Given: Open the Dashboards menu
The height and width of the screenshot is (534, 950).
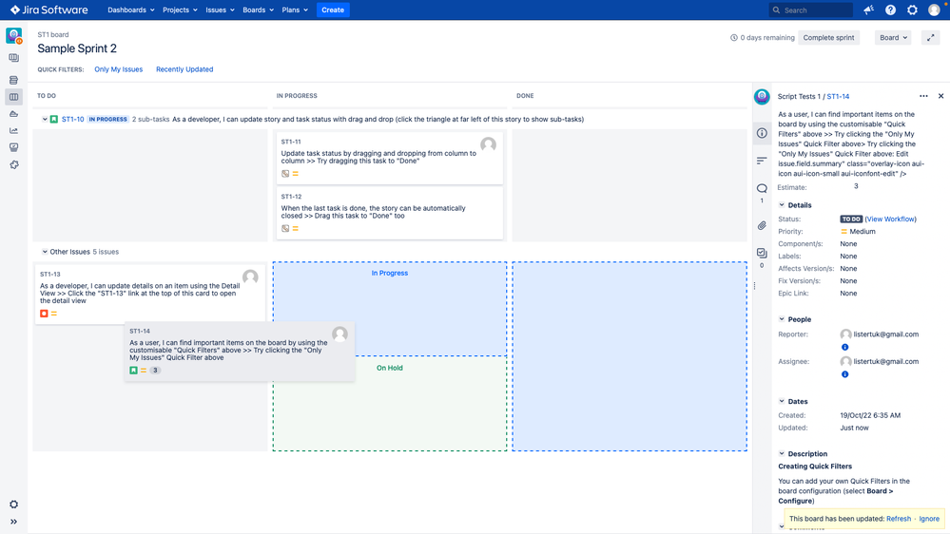Looking at the screenshot, I should 131,10.
